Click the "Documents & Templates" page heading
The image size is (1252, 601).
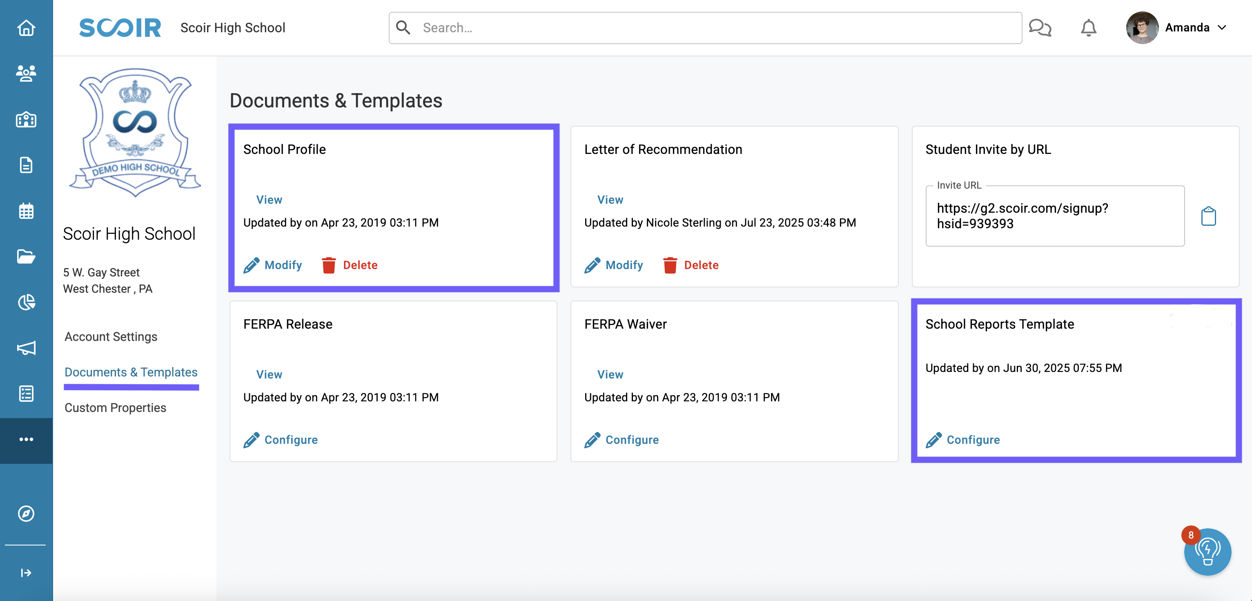[x=336, y=100]
